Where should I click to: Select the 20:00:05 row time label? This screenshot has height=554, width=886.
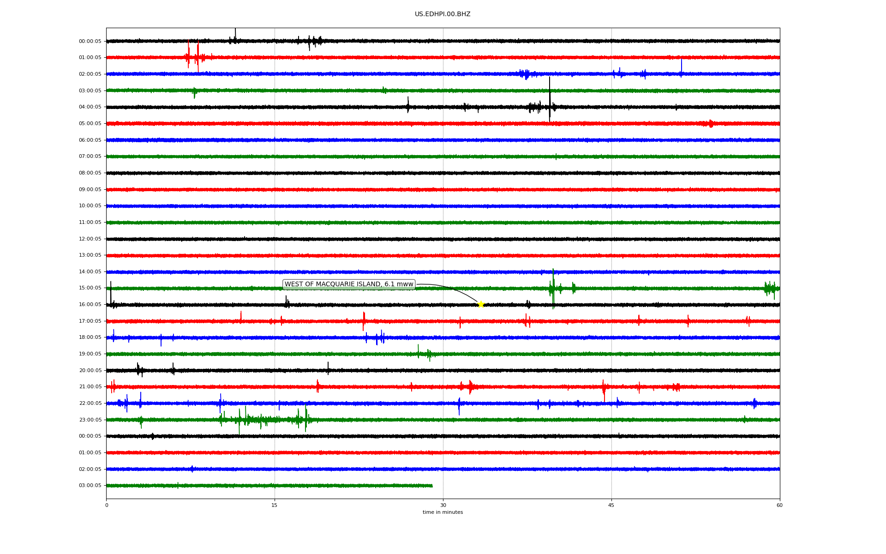tap(90, 370)
